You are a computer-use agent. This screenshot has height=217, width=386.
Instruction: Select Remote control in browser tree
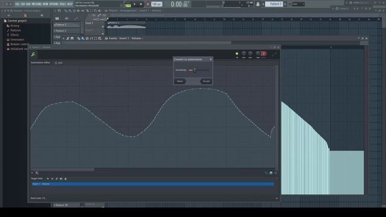click(19, 44)
